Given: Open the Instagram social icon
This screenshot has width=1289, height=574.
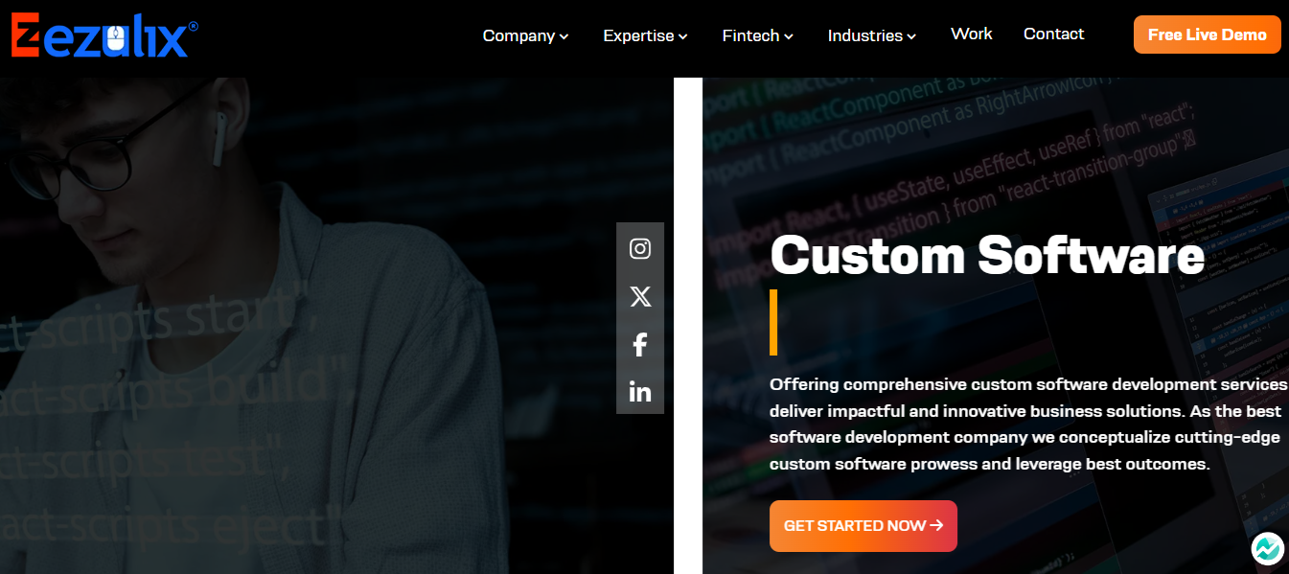Looking at the screenshot, I should tap(640, 249).
